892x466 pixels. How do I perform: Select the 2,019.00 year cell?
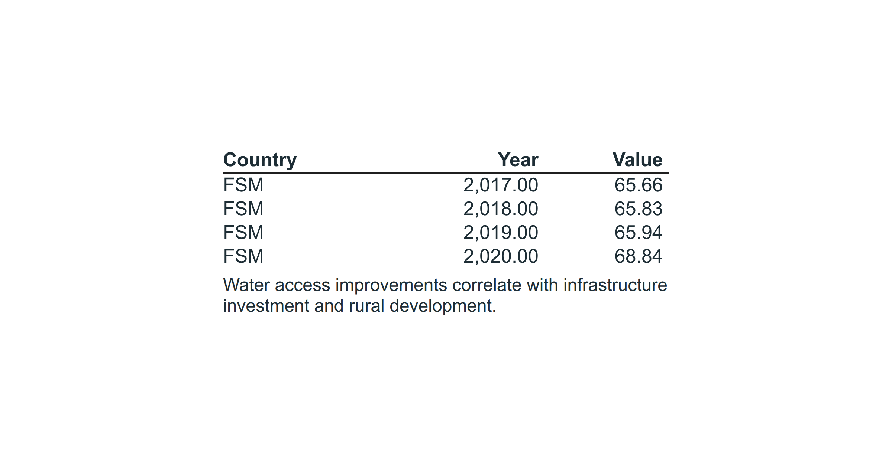[501, 233]
